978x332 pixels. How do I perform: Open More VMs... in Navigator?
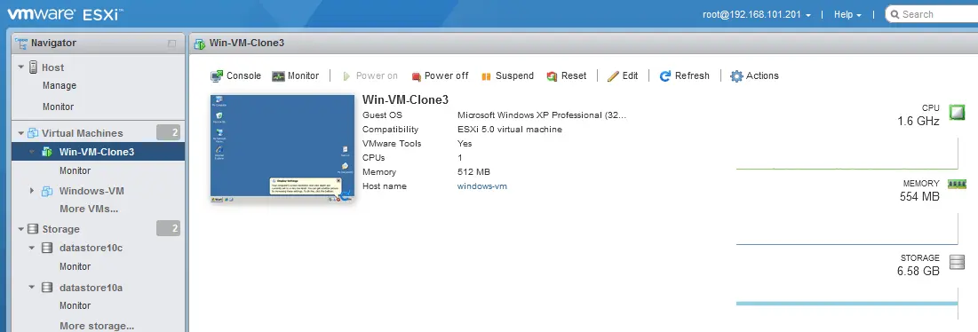coord(89,209)
